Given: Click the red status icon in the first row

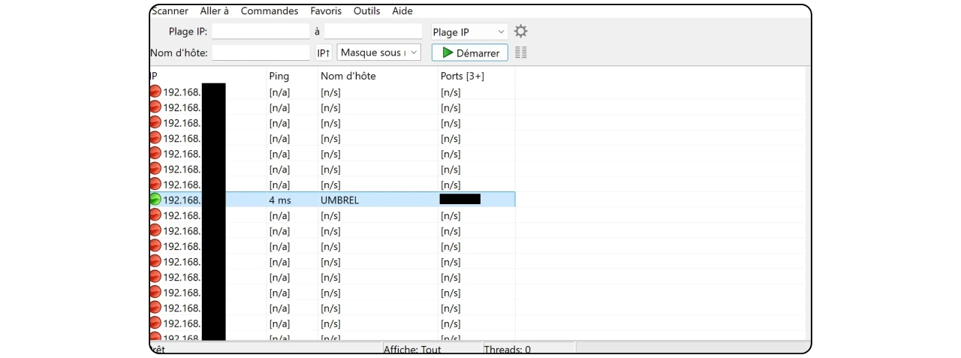Looking at the screenshot, I should coord(155,92).
